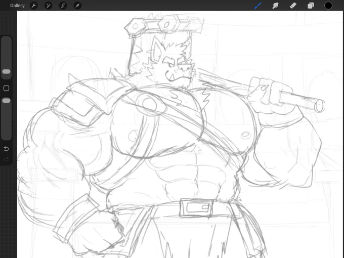Open the Gallery

point(17,6)
